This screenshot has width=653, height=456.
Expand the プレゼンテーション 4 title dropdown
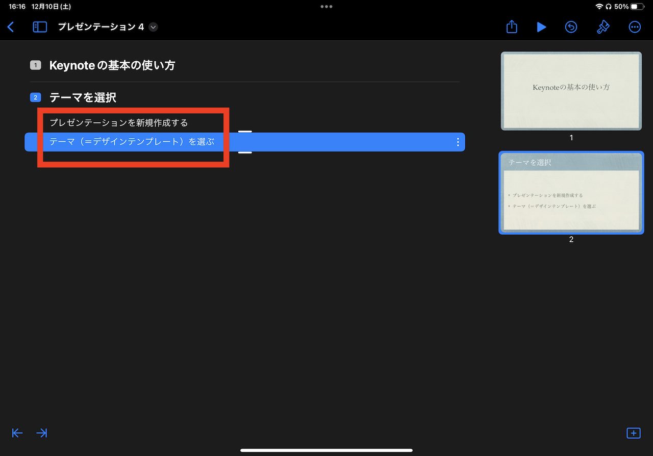point(153,27)
